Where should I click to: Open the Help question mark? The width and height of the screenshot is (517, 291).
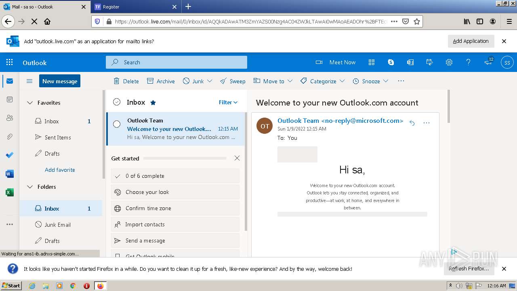pyautogui.click(x=468, y=62)
